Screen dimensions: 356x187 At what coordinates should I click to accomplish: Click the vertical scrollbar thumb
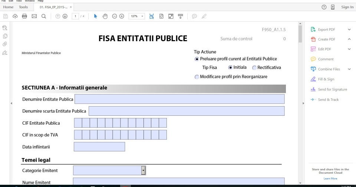click(x=300, y=34)
